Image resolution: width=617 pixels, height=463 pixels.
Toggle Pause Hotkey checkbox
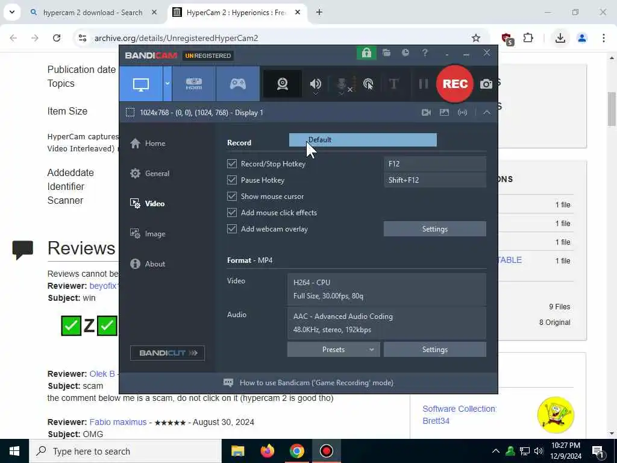(232, 180)
